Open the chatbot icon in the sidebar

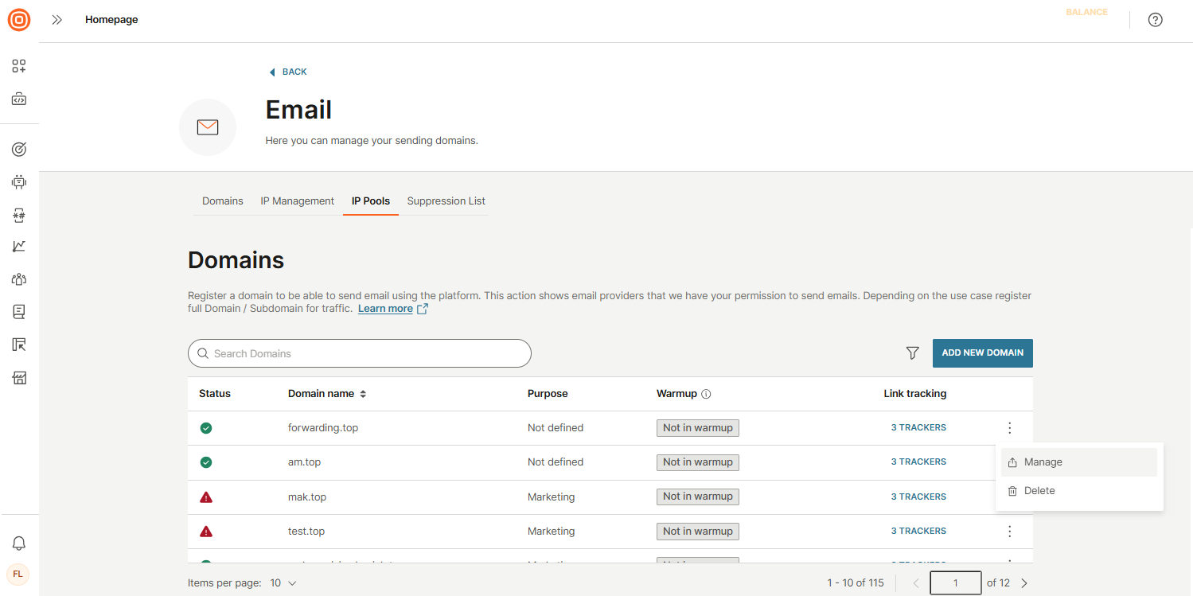[x=18, y=181]
